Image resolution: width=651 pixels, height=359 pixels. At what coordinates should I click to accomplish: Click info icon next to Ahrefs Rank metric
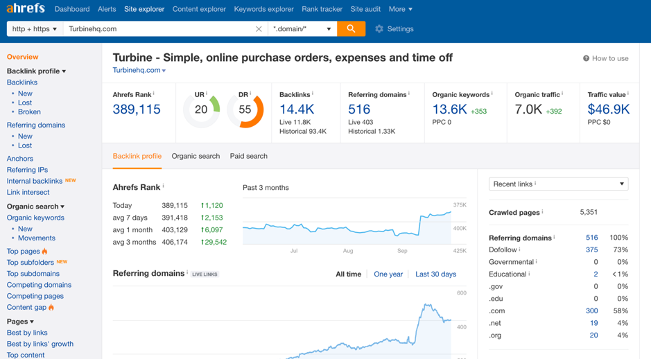[x=154, y=93]
